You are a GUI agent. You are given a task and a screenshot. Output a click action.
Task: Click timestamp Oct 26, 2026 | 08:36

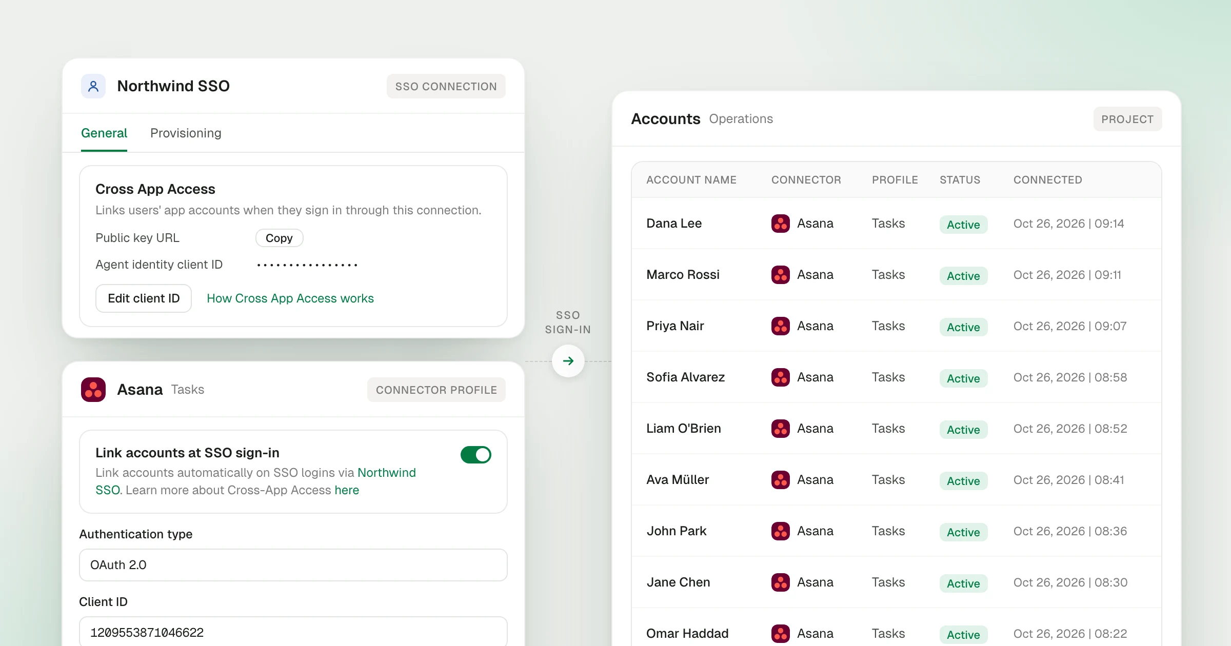tap(1070, 531)
